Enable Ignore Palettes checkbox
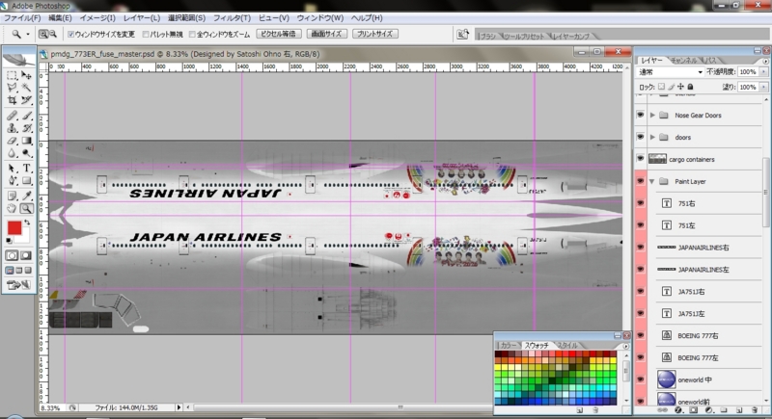Viewport: 772px width, 419px height. (x=146, y=35)
